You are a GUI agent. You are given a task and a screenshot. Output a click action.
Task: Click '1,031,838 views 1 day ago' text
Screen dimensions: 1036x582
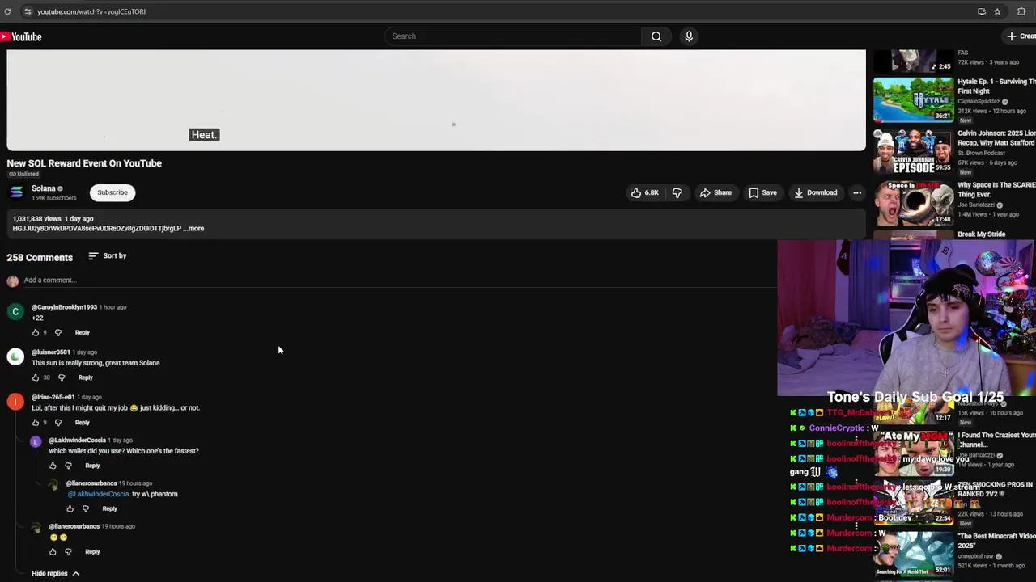53,219
